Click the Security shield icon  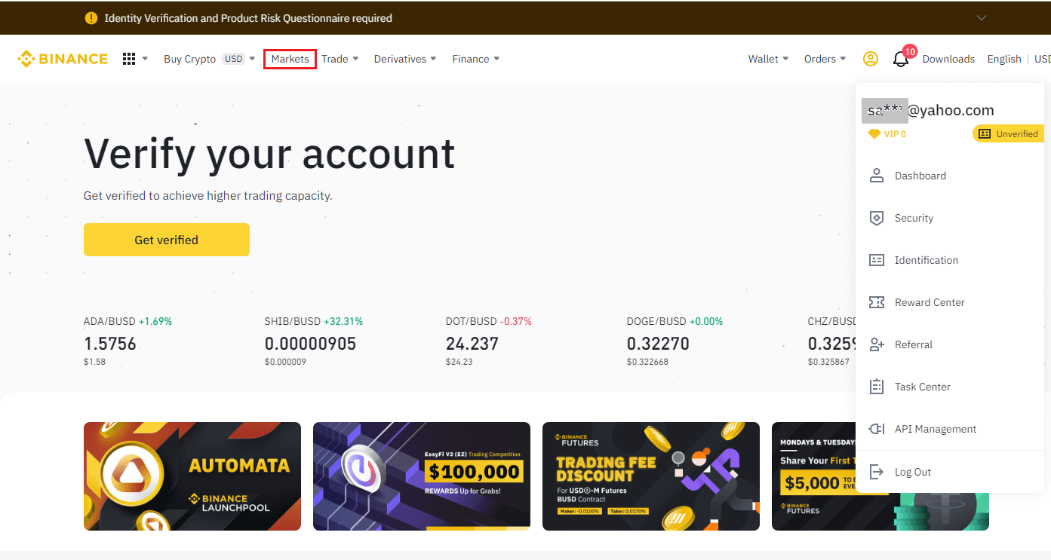[877, 218]
